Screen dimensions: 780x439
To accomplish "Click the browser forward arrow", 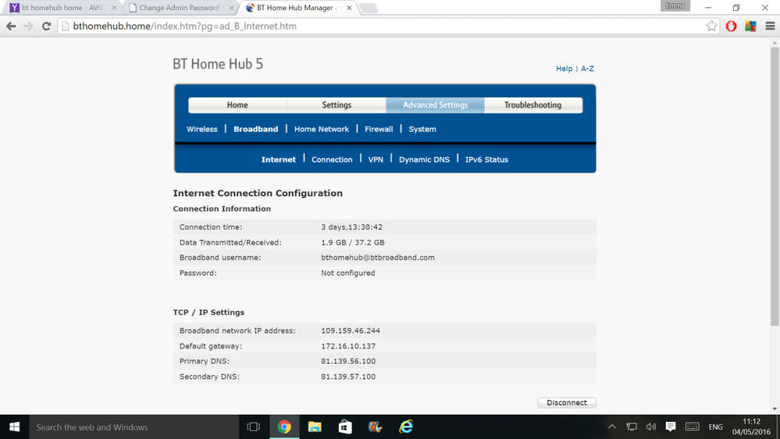I will (x=28, y=26).
